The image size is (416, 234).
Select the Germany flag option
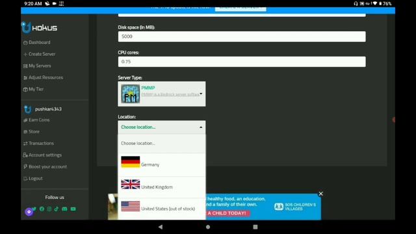[x=130, y=162]
